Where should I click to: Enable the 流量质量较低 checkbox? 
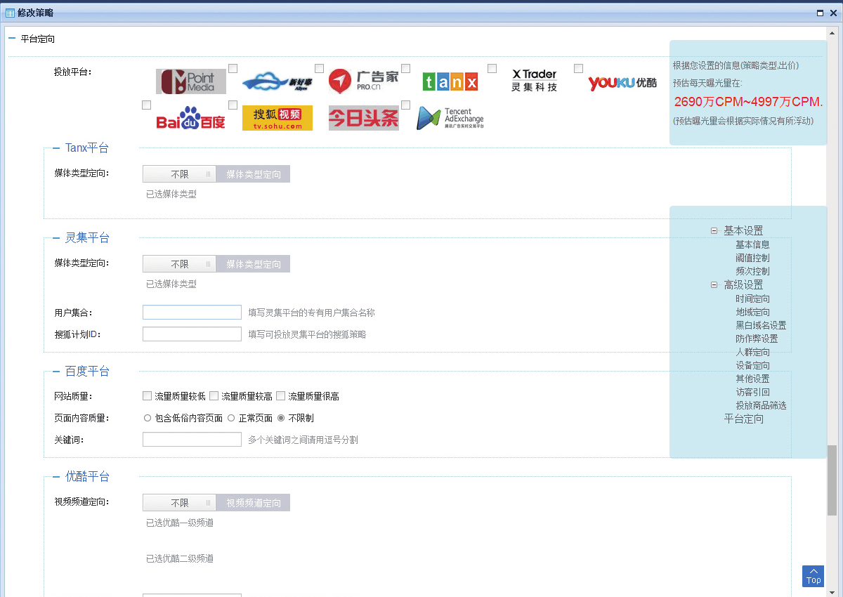[147, 396]
